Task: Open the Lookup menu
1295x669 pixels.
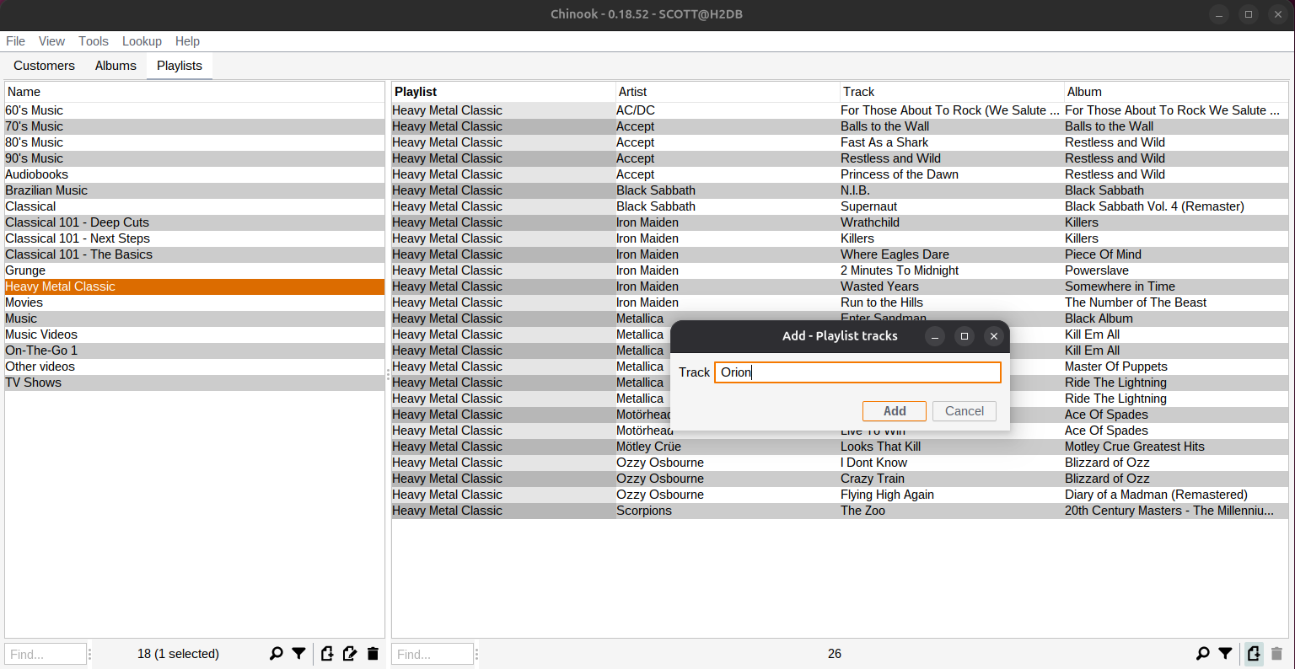Action: (141, 40)
